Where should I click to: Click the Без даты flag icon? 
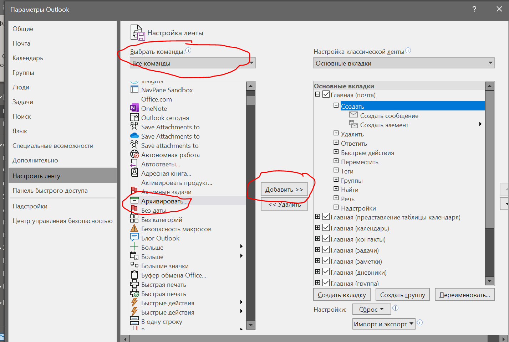pyautogui.click(x=134, y=209)
